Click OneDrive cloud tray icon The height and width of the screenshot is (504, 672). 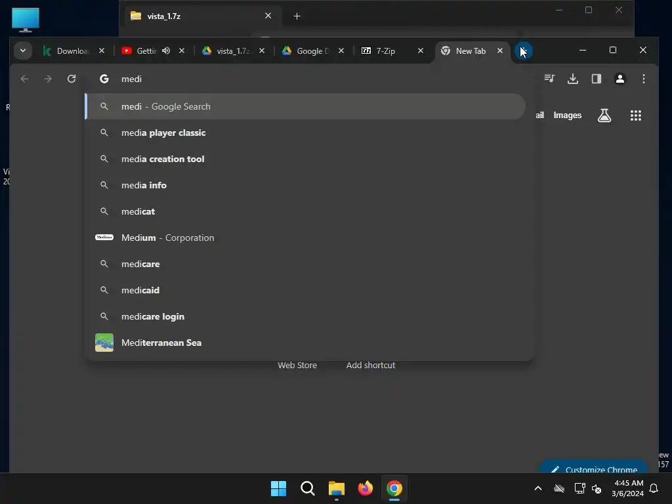tap(559, 488)
